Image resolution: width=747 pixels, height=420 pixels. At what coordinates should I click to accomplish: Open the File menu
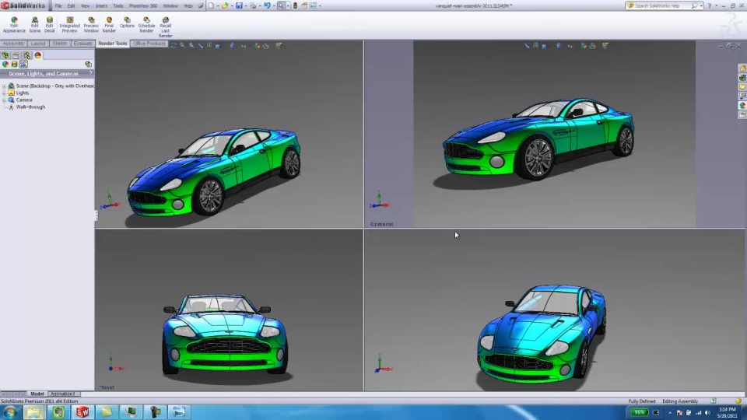click(58, 5)
